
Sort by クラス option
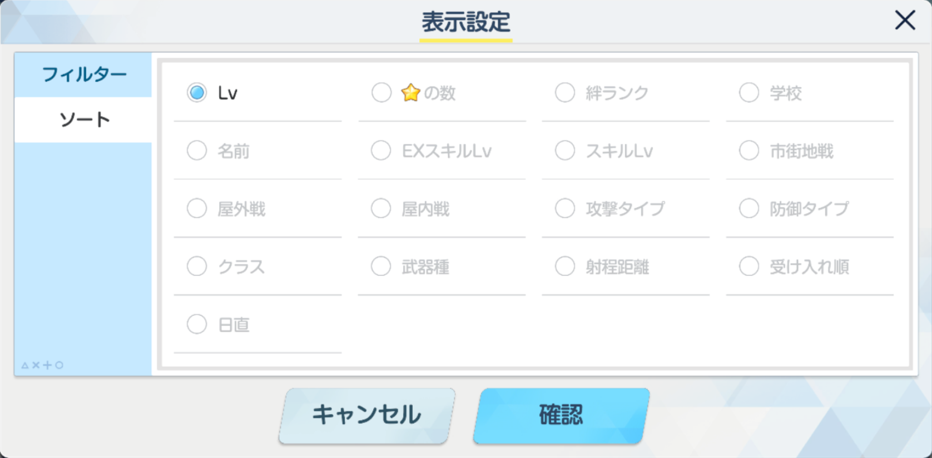pyautogui.click(x=197, y=266)
